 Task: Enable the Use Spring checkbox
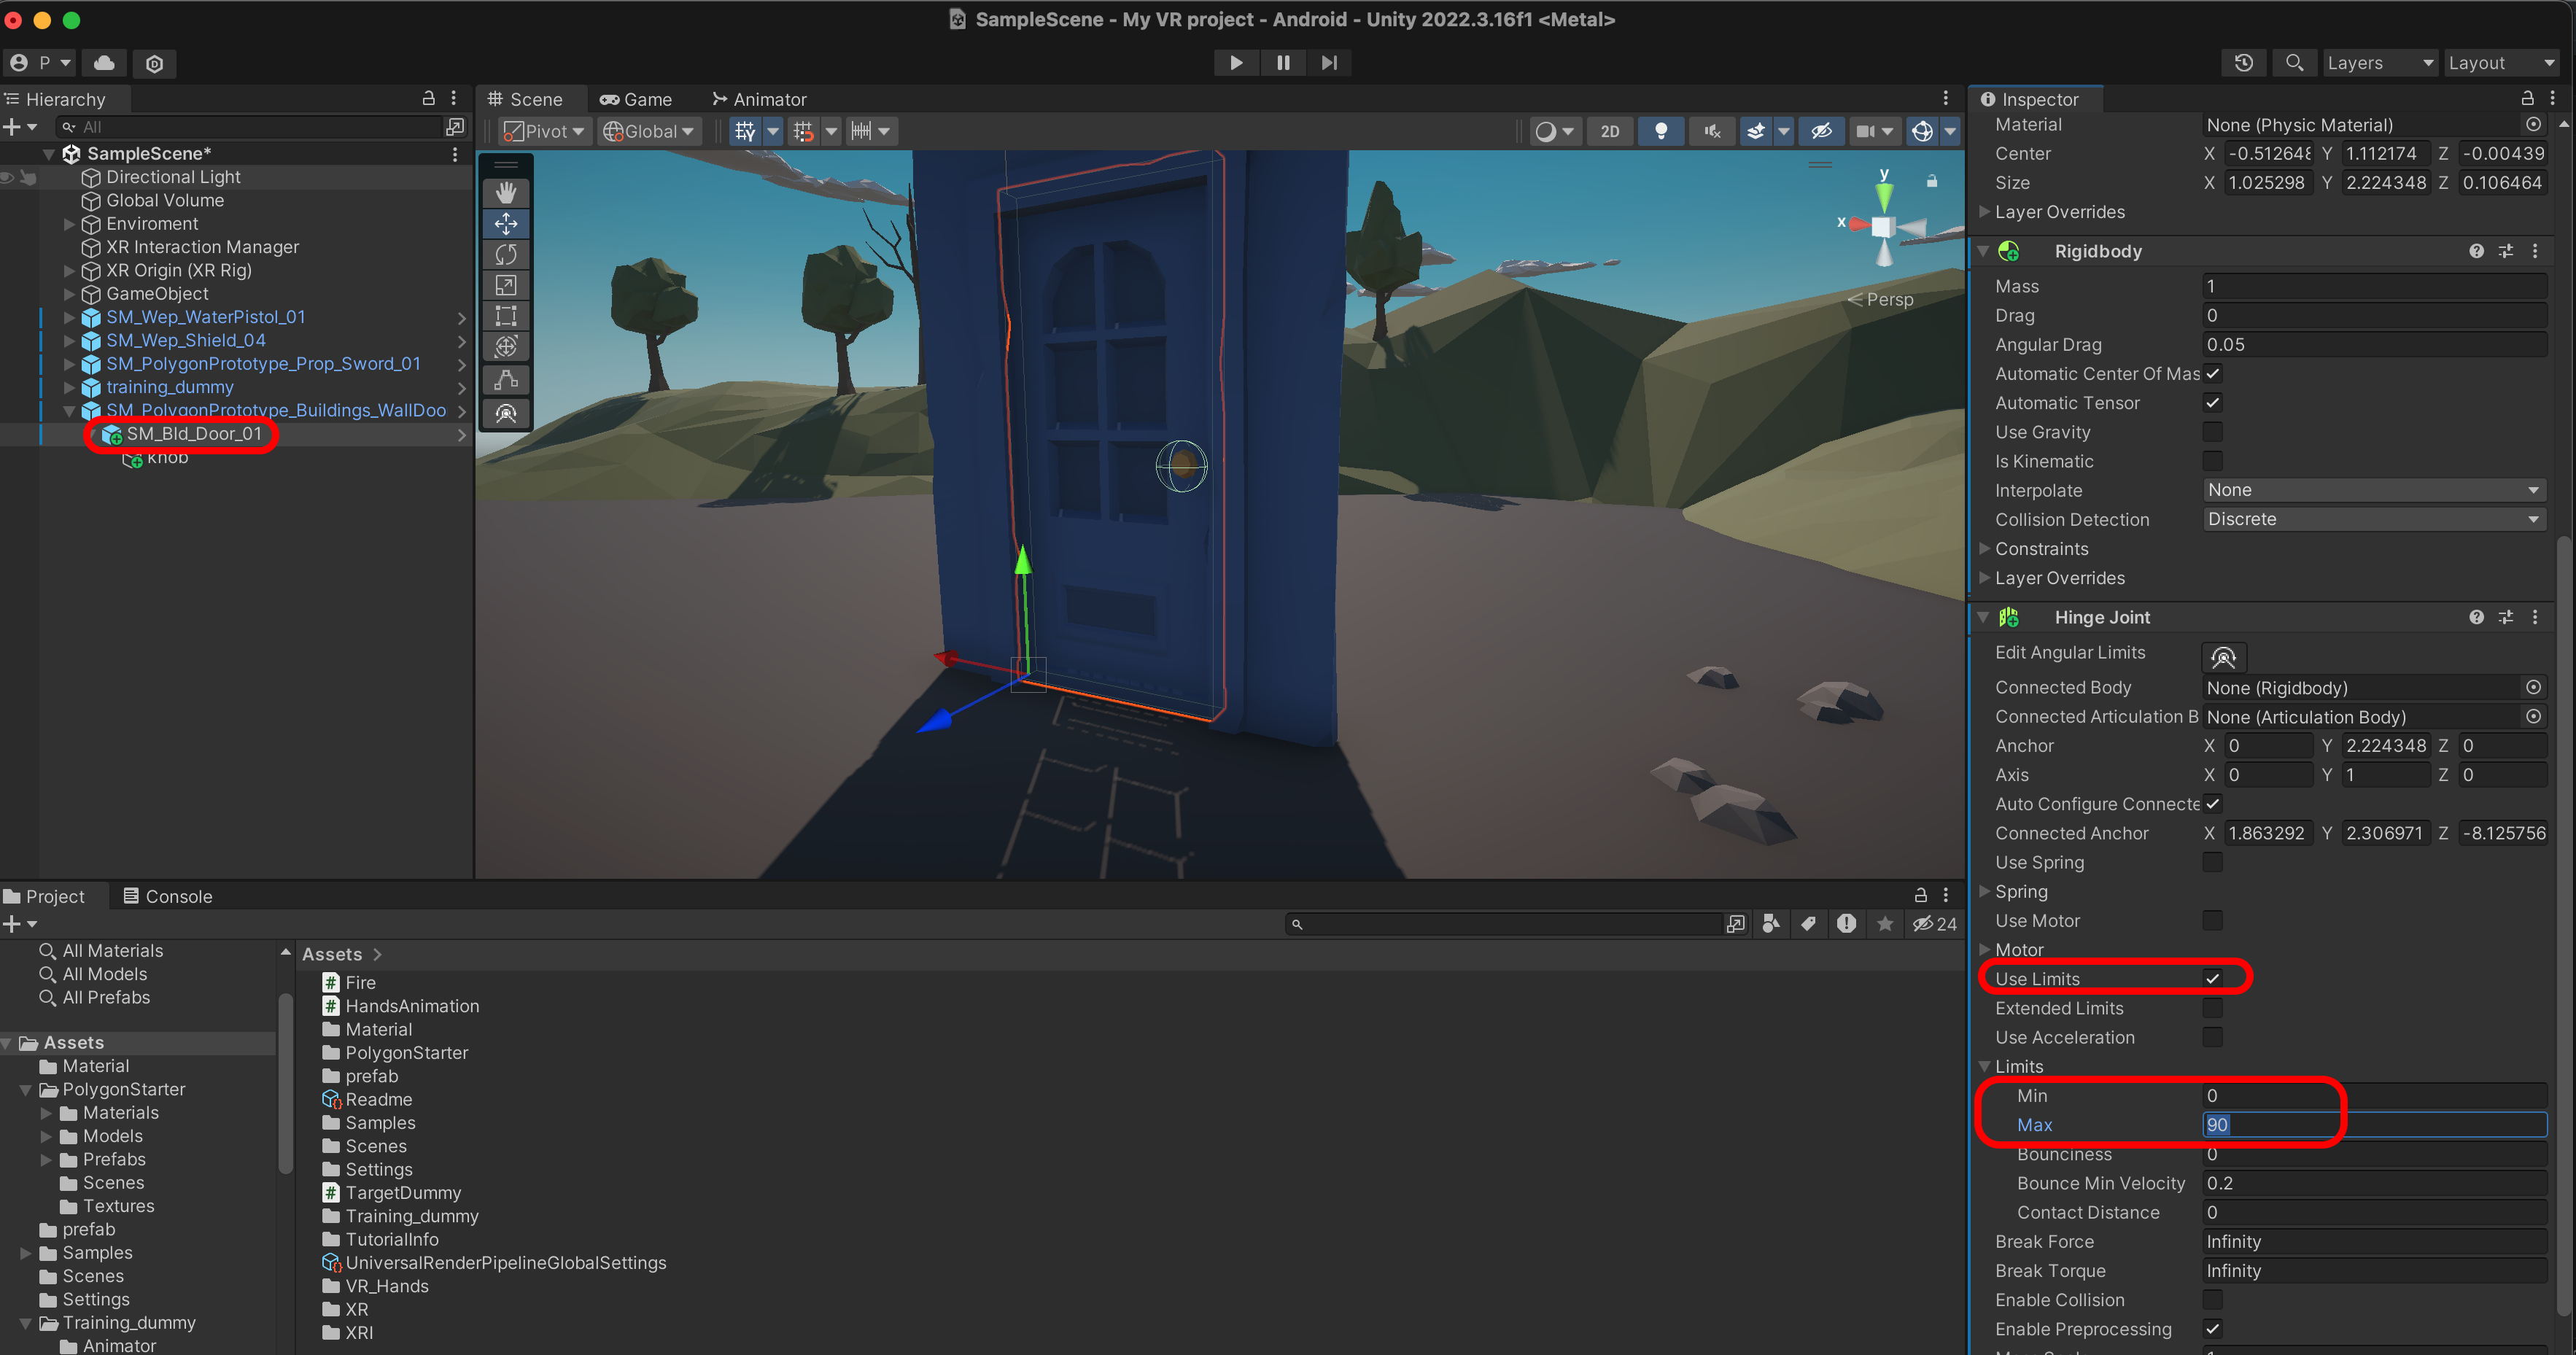pos(2212,862)
